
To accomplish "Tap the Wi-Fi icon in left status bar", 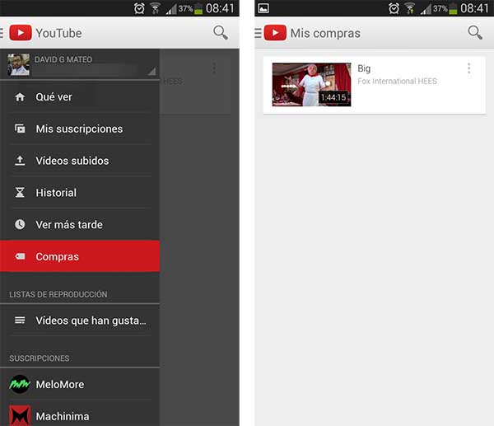I will click(x=155, y=8).
